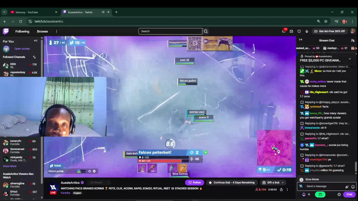
Task: Click rocky_antics username in chat
Action: pyautogui.click(x=317, y=82)
